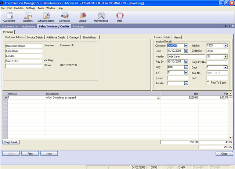The height and width of the screenshot is (169, 235).
Task: Click the tab strip right arrow
Action: [x=229, y=26]
